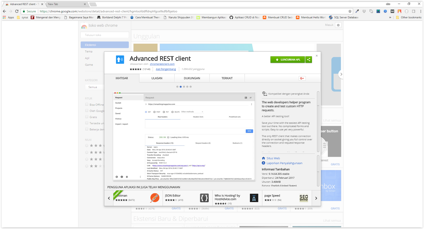Reload the current page
This screenshot has height=229, width=424.
(x=17, y=11)
